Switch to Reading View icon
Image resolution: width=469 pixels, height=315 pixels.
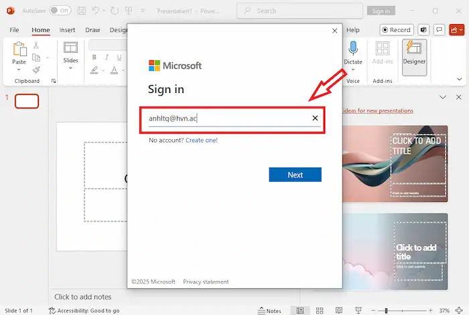pos(338,310)
